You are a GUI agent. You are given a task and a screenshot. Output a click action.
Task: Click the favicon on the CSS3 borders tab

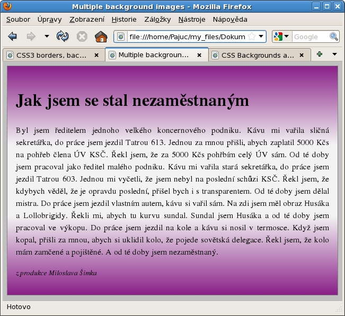10,55
